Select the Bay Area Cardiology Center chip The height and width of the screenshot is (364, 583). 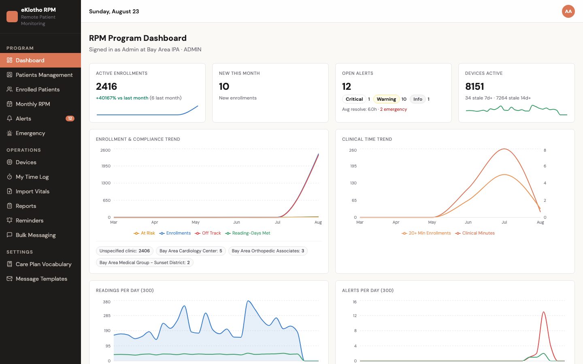pyautogui.click(x=191, y=251)
